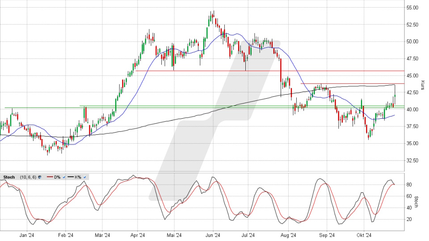This screenshot has height=241, width=429.
Task: Click the Kurs axis title
Action: 423,85
